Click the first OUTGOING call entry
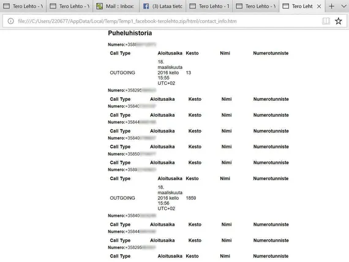Image resolution: width=349 pixels, height=262 pixels. pyautogui.click(x=122, y=73)
